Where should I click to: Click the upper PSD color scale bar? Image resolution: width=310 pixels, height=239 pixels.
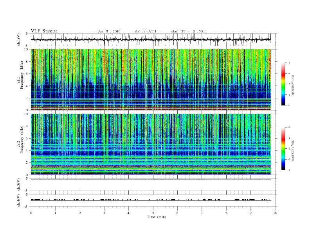coord(283,84)
